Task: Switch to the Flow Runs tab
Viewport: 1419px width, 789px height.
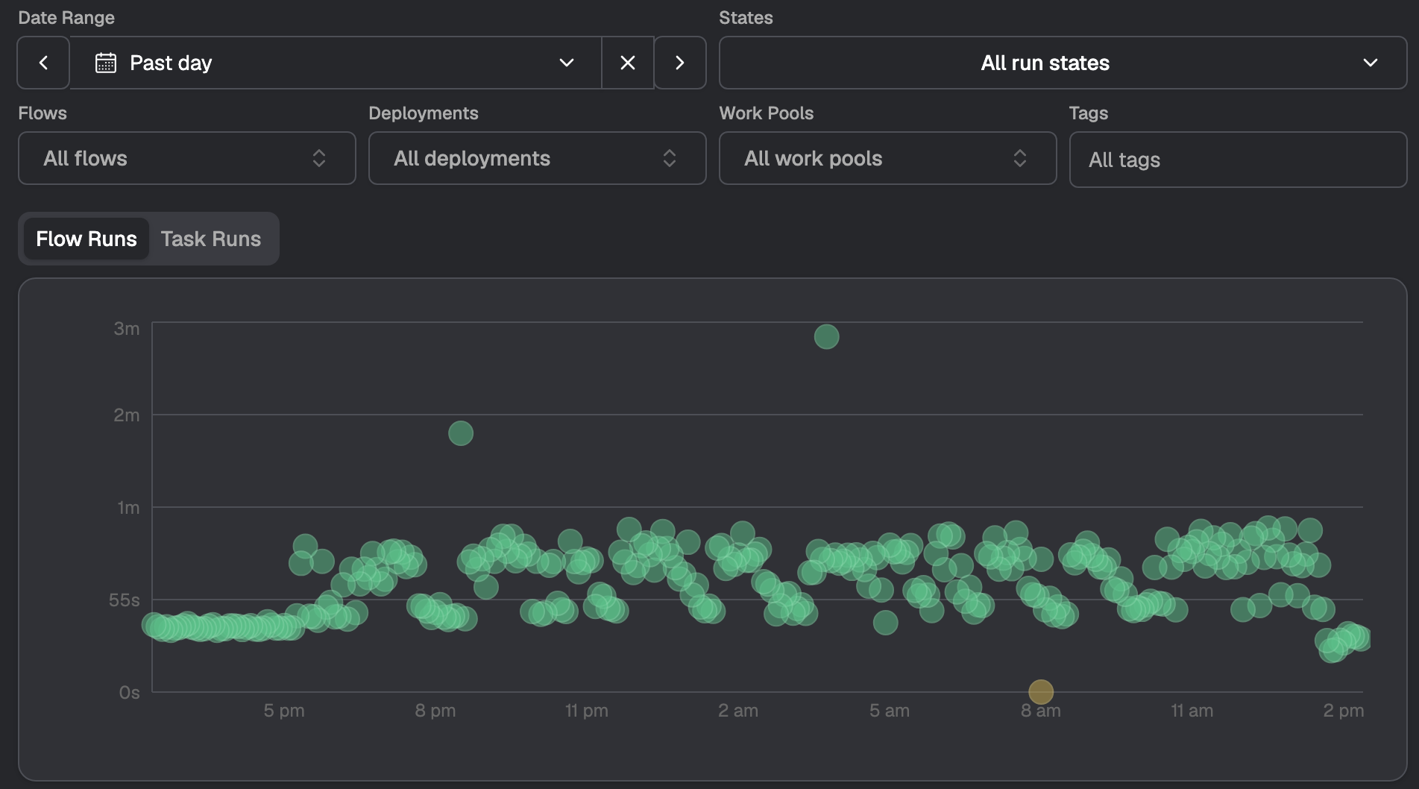Action: click(x=86, y=239)
